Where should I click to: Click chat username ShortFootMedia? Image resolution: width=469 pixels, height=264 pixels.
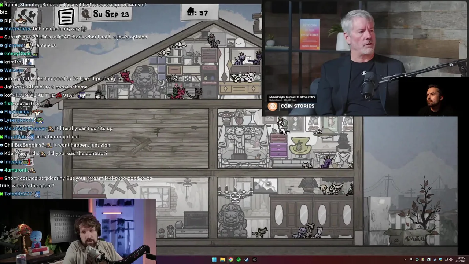tap(23, 178)
